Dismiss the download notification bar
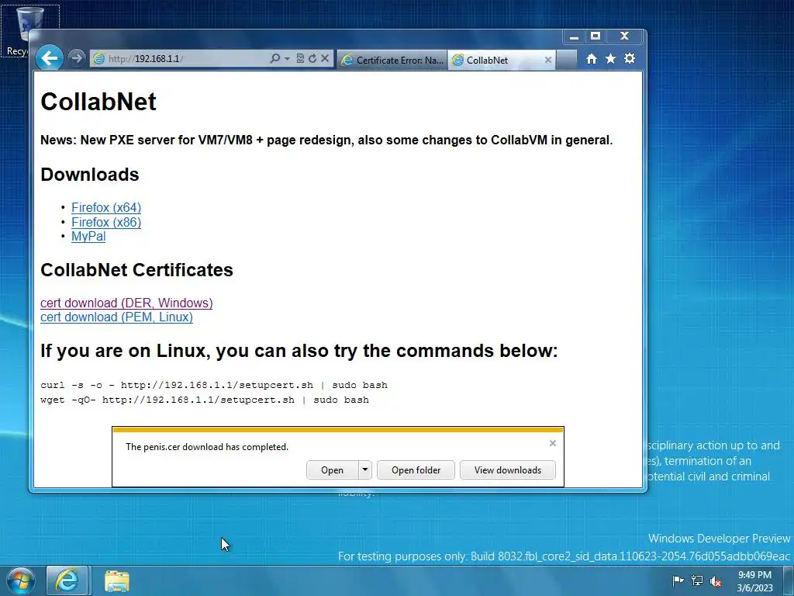 coord(552,443)
